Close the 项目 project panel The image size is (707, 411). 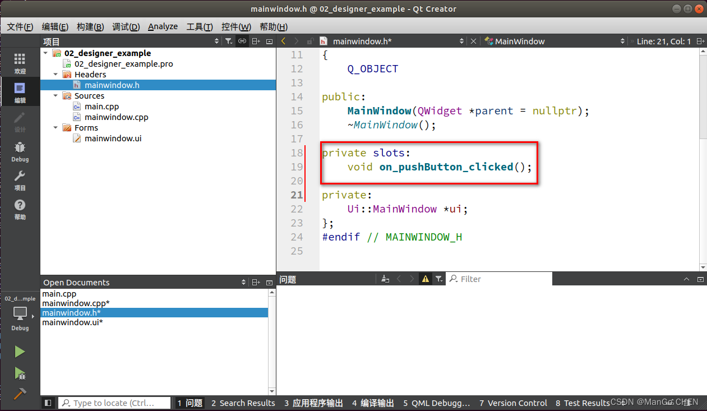(x=269, y=41)
